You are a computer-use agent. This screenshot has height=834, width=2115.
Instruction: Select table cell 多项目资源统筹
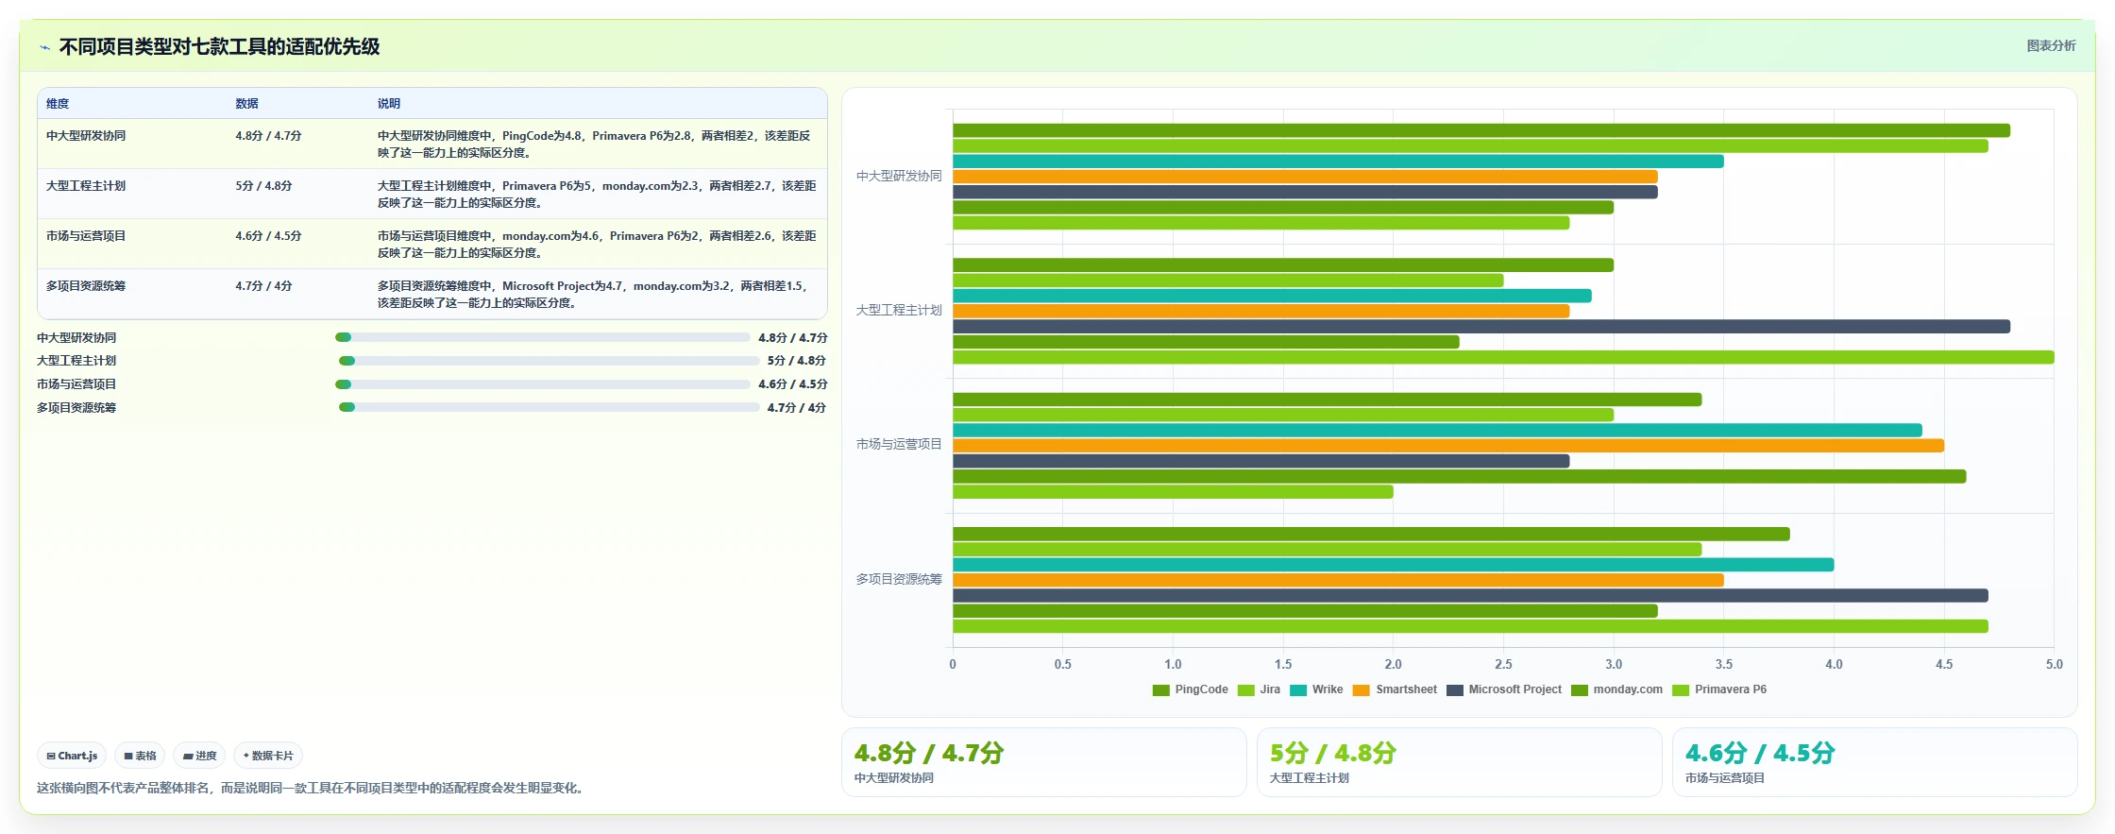click(86, 286)
